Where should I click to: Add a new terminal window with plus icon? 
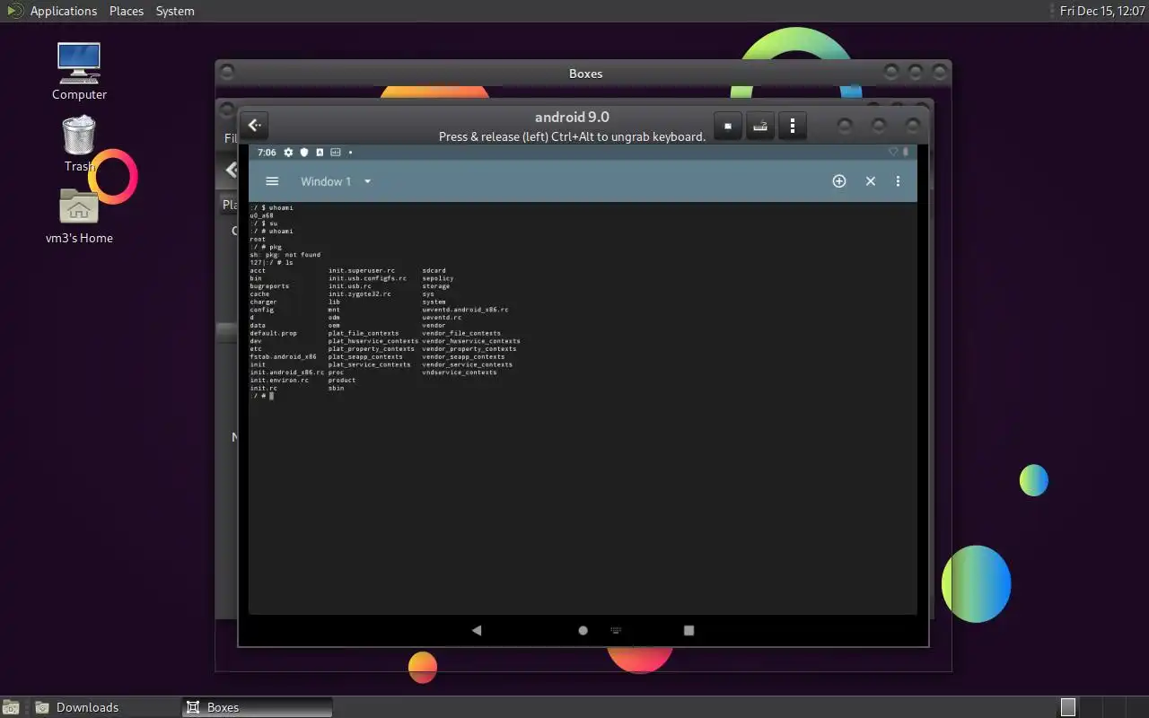(839, 181)
